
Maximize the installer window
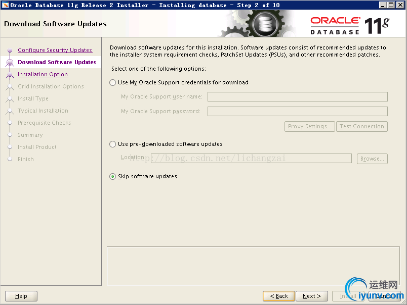391,5
